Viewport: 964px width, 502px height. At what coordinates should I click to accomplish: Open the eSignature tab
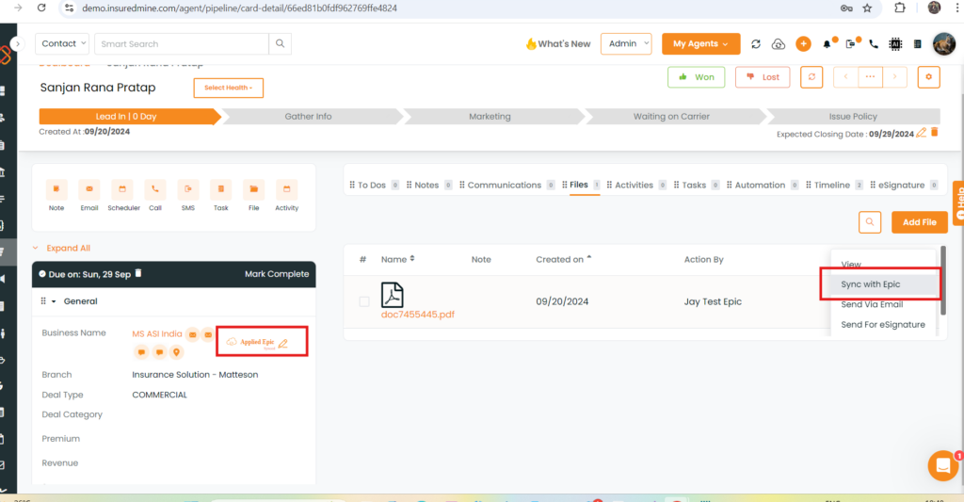click(901, 185)
